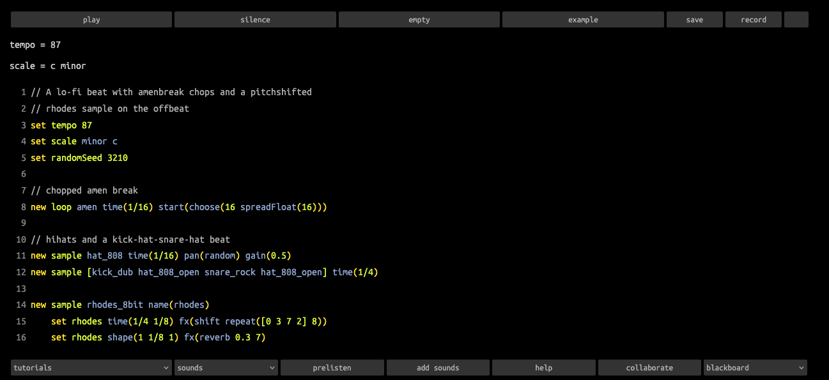829x380 pixels.
Task: Click the add sounds button
Action: click(438, 367)
